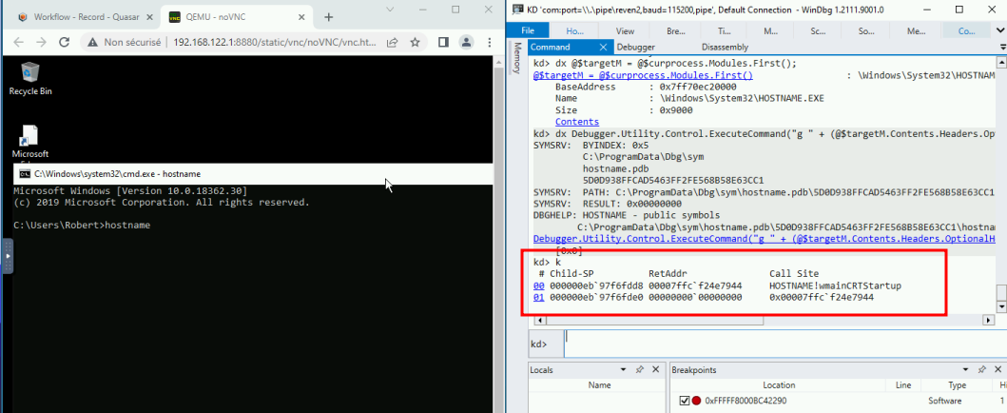Click the 'Non sécurisé' warning indicator

click(x=124, y=42)
